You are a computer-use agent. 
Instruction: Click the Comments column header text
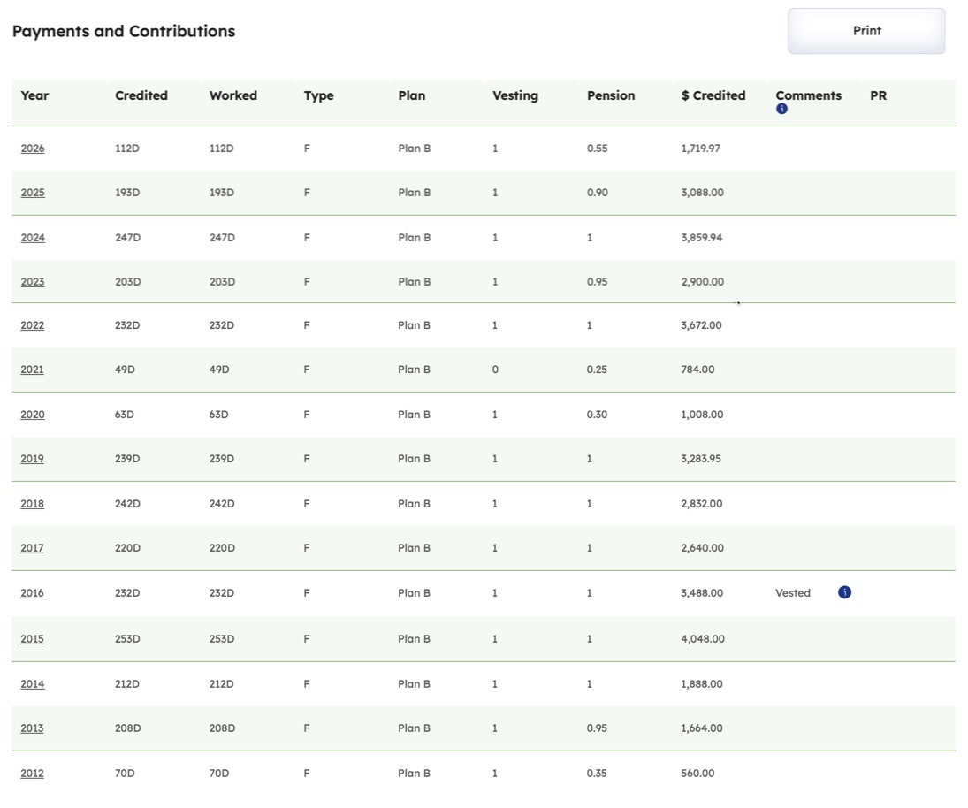click(809, 95)
